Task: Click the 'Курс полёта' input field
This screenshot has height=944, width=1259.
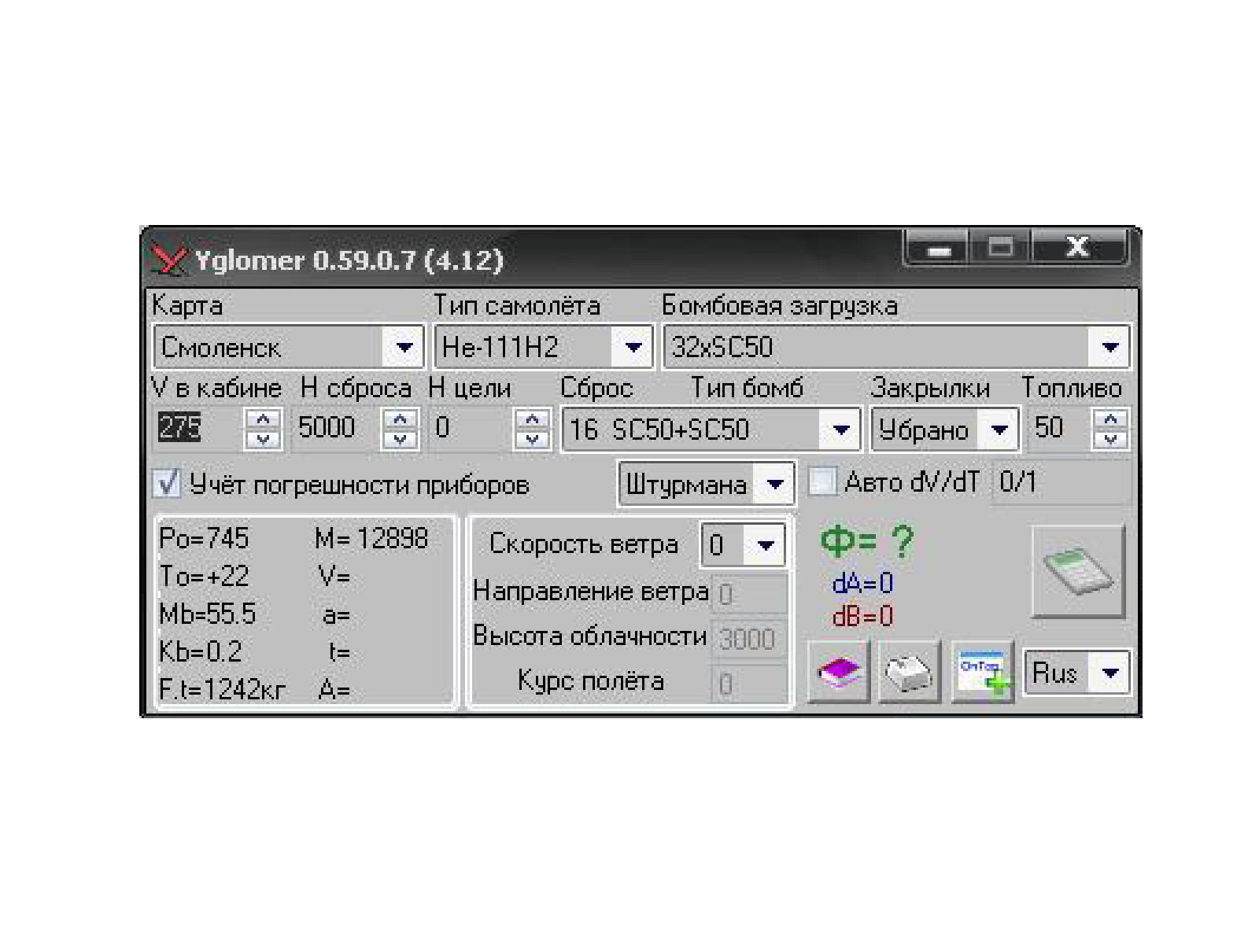Action: (x=749, y=683)
